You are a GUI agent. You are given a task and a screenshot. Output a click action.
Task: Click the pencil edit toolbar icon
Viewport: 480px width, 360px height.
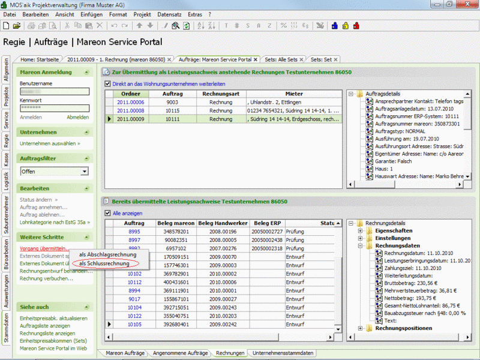point(164,26)
